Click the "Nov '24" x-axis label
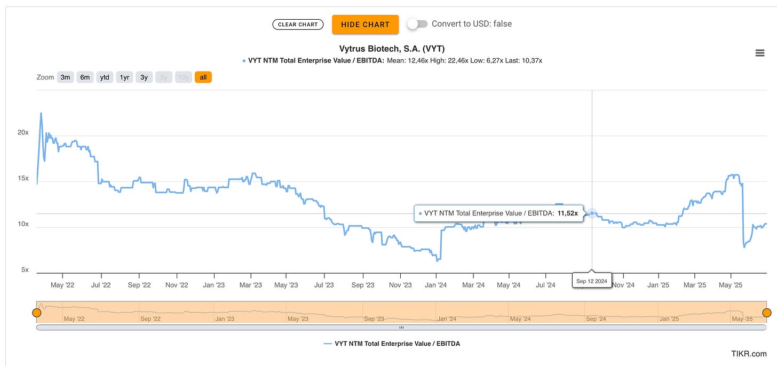The height and width of the screenshot is (366, 777). pos(623,285)
